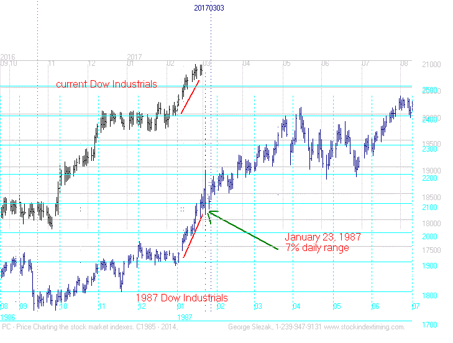Click the gray price axis value 17500
The height and width of the screenshot is (343, 453).
tap(431, 250)
